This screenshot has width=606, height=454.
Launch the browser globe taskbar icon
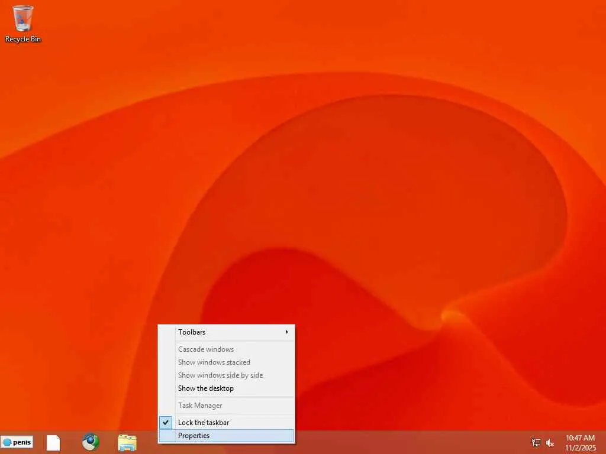point(91,442)
